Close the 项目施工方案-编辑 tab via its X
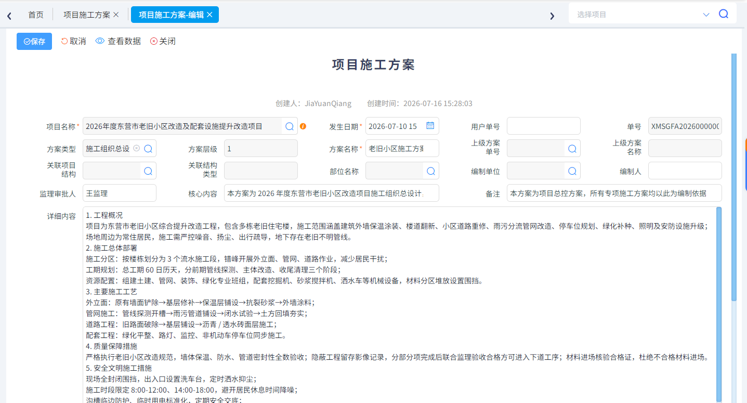The width and height of the screenshot is (747, 403). [209, 15]
